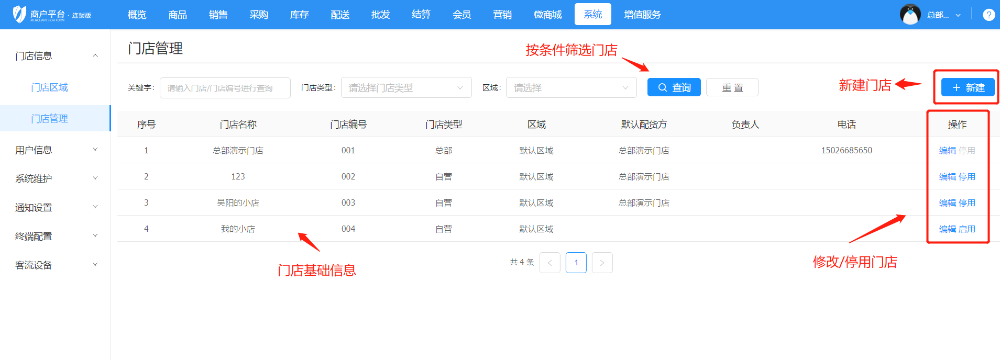Enable store 我的小店 via 启用 link
The image size is (1000, 360).
[x=967, y=229]
